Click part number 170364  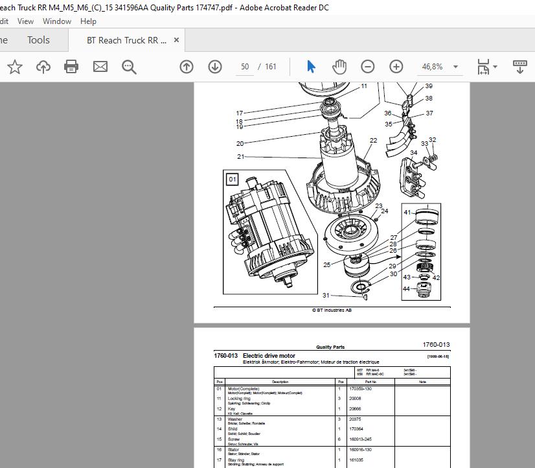[x=356, y=428]
